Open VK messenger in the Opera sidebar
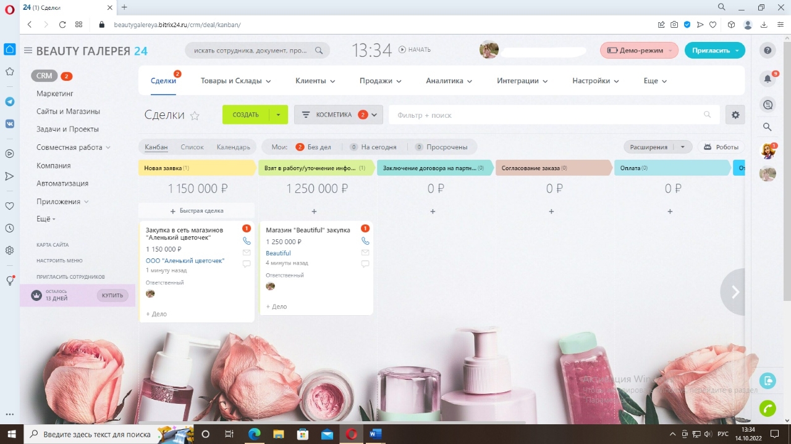Image resolution: width=791 pixels, height=444 pixels. pyautogui.click(x=10, y=123)
